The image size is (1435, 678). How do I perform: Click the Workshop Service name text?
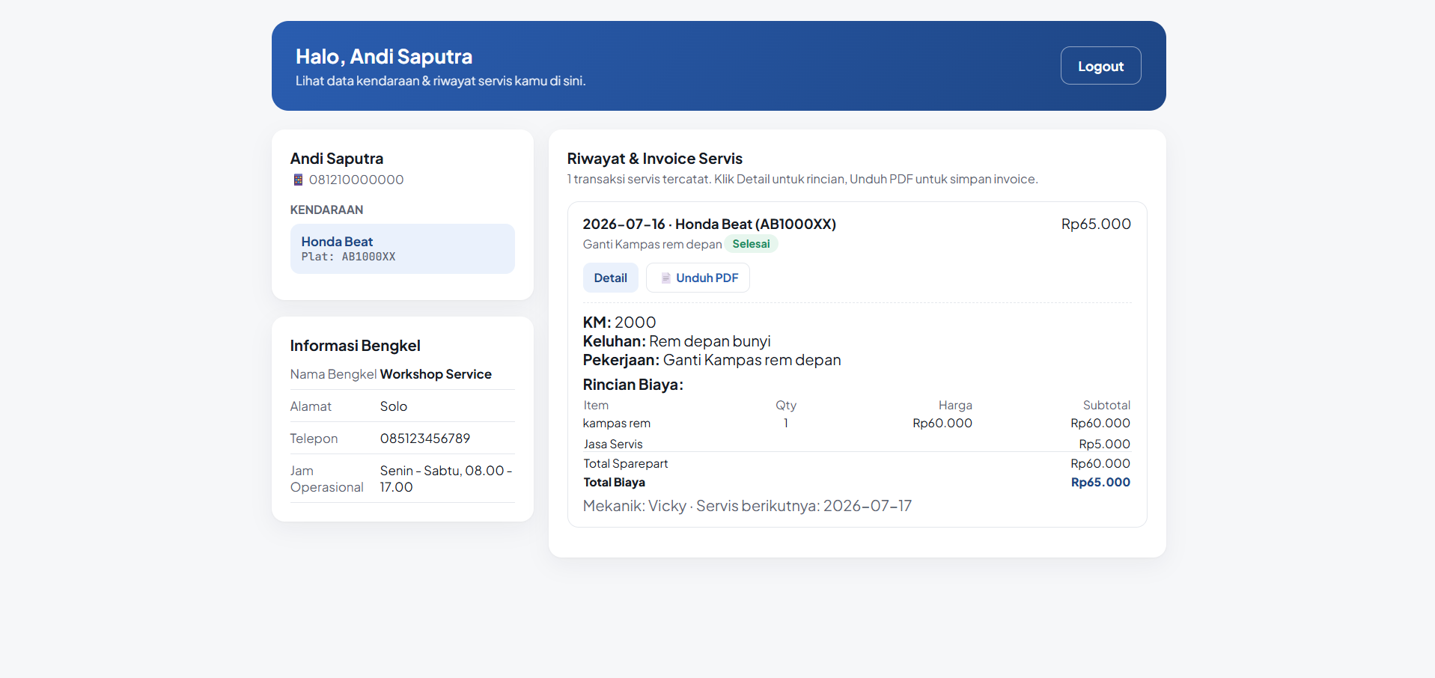(436, 374)
